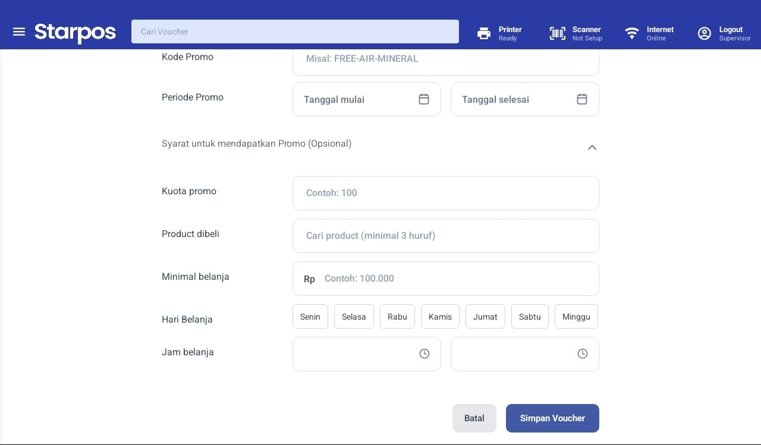The image size is (761, 445).
Task: Click the Simpan Voucher button
Action: pos(552,418)
